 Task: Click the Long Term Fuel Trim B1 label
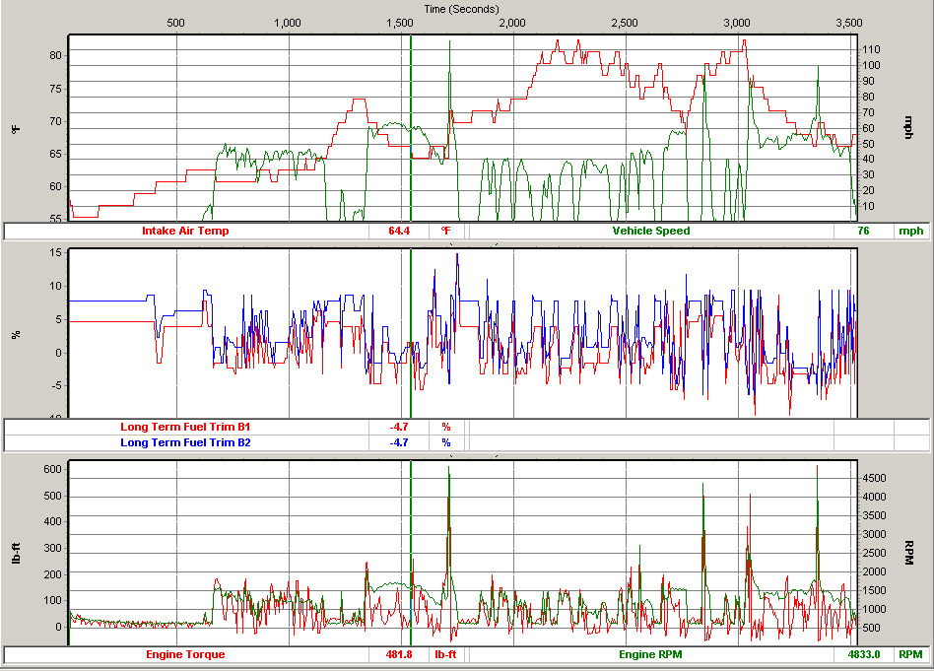pyautogui.click(x=185, y=427)
